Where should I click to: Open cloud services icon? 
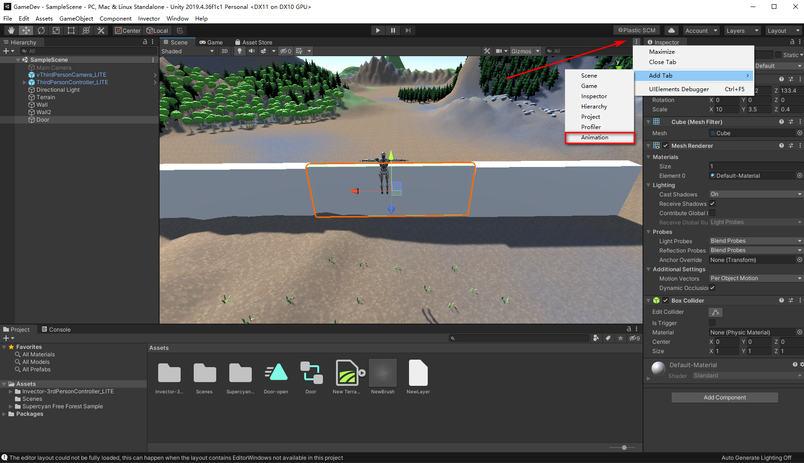(x=672, y=30)
